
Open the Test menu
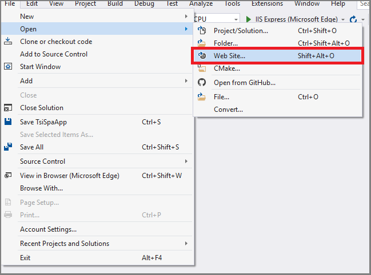[172, 3]
